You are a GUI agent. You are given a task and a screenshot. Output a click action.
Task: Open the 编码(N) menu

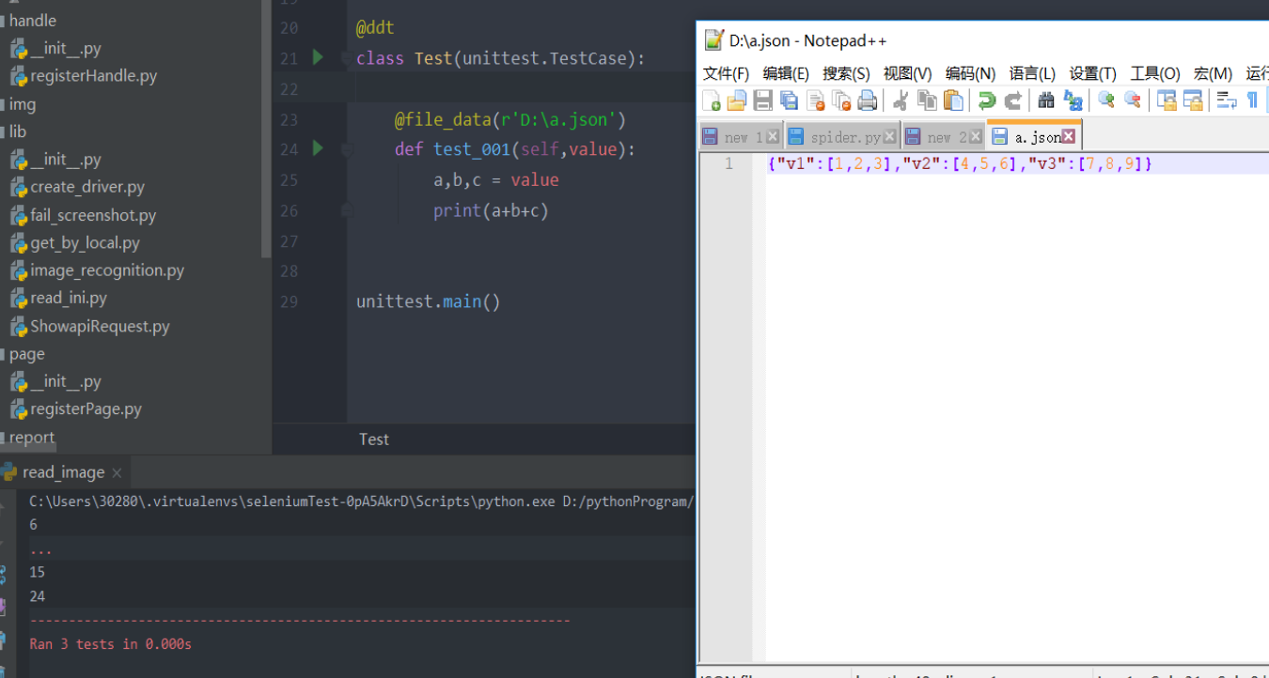pyautogui.click(x=970, y=73)
